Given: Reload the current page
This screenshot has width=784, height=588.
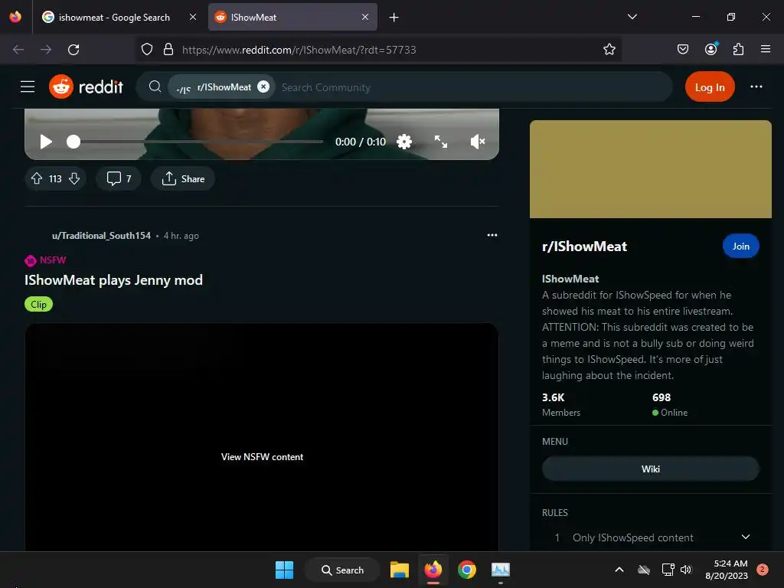Looking at the screenshot, I should click(73, 50).
